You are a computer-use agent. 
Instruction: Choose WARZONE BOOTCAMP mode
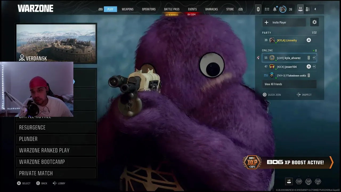[x=56, y=162]
